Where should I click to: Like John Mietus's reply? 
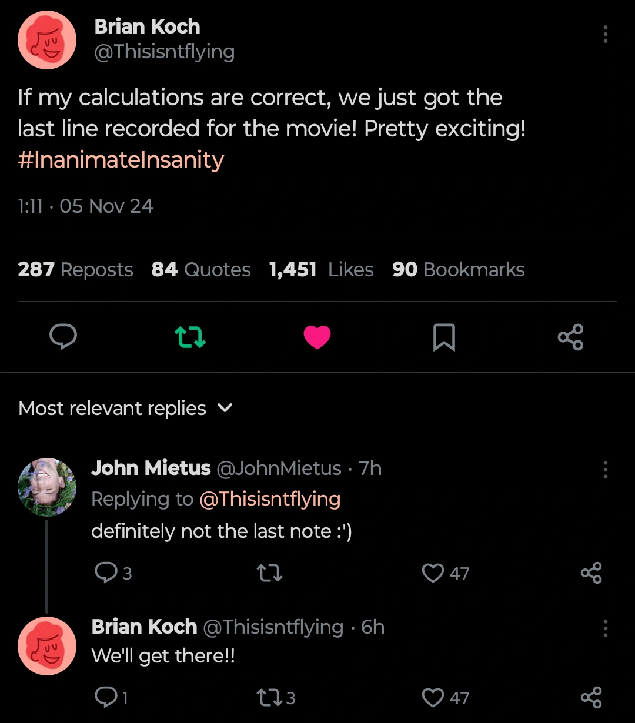click(x=433, y=573)
